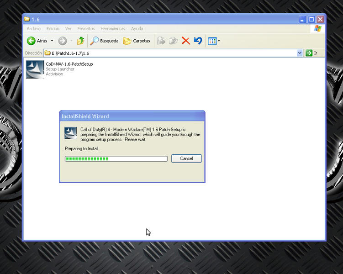This screenshot has height=274, width=343.
Task: Open the Ver menu
Action: 68,29
